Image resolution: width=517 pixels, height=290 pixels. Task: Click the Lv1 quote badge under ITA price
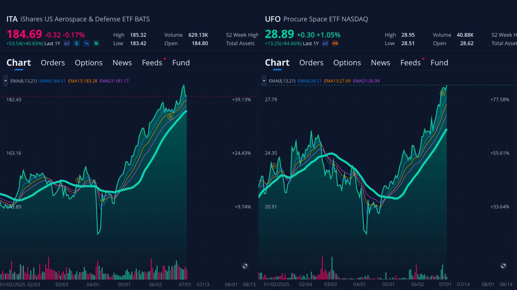(x=67, y=43)
